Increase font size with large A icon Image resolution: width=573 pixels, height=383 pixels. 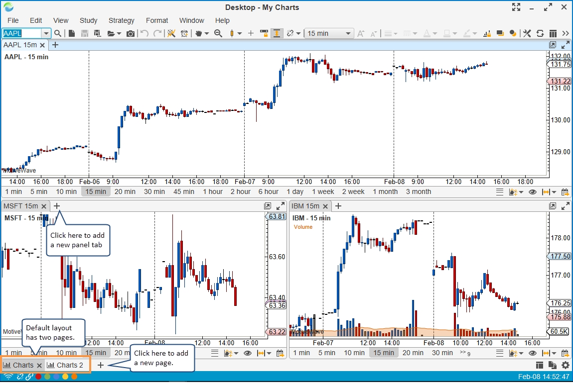click(x=361, y=33)
